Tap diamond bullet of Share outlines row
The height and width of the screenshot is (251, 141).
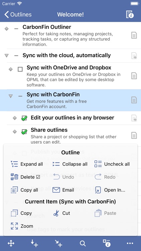15,132
